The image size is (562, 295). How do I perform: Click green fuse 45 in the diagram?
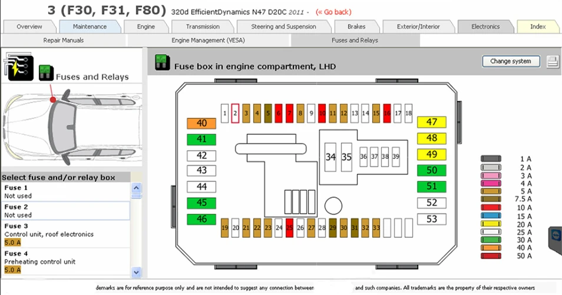click(x=201, y=203)
